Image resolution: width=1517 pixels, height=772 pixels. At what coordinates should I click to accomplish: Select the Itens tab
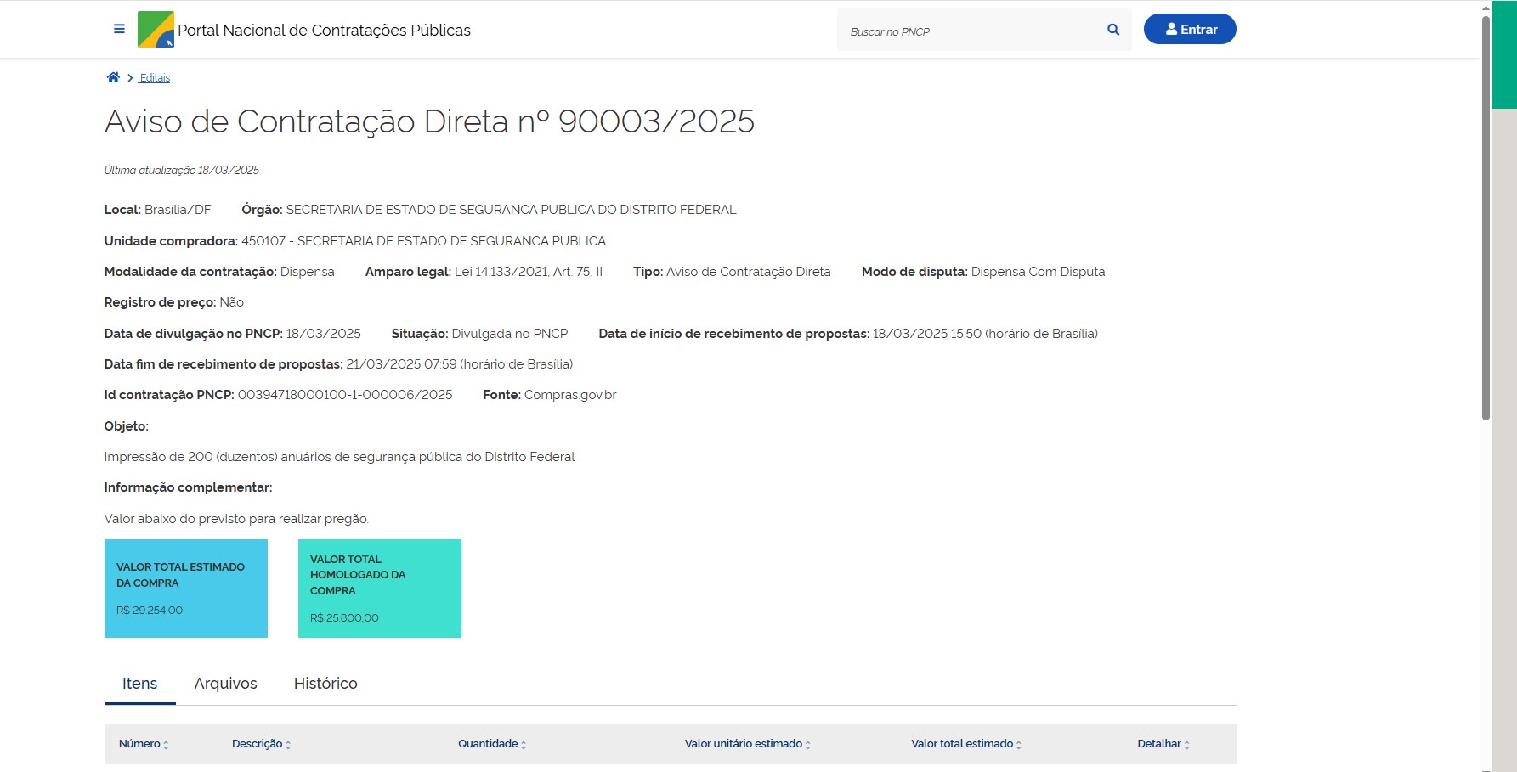click(x=139, y=684)
